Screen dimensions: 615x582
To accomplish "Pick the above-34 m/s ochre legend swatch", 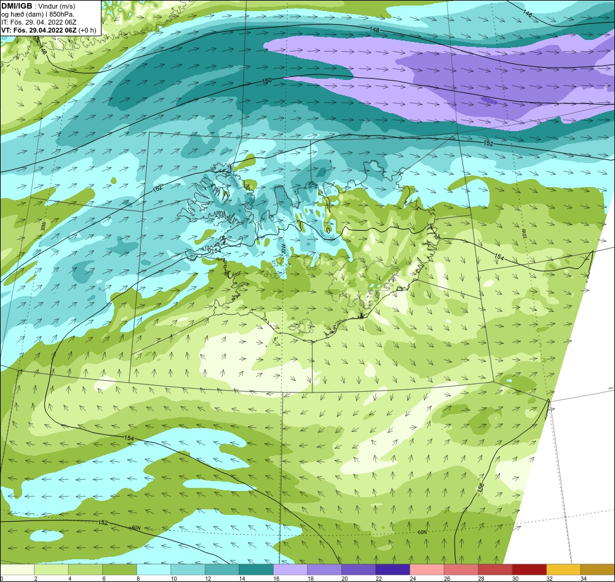I will 598,569.
